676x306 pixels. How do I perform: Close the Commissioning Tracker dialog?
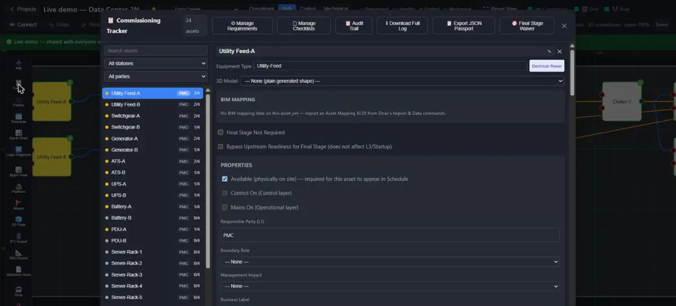tap(564, 25)
